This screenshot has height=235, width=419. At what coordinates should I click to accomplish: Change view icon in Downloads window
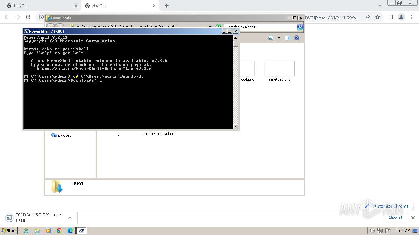271,38
